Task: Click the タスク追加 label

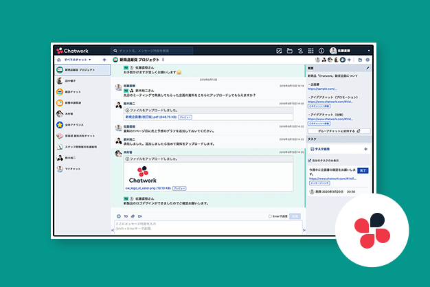Action: tap(322, 149)
